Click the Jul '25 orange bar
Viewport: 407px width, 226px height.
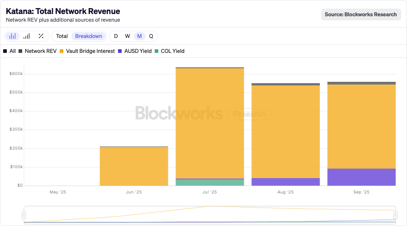point(210,122)
